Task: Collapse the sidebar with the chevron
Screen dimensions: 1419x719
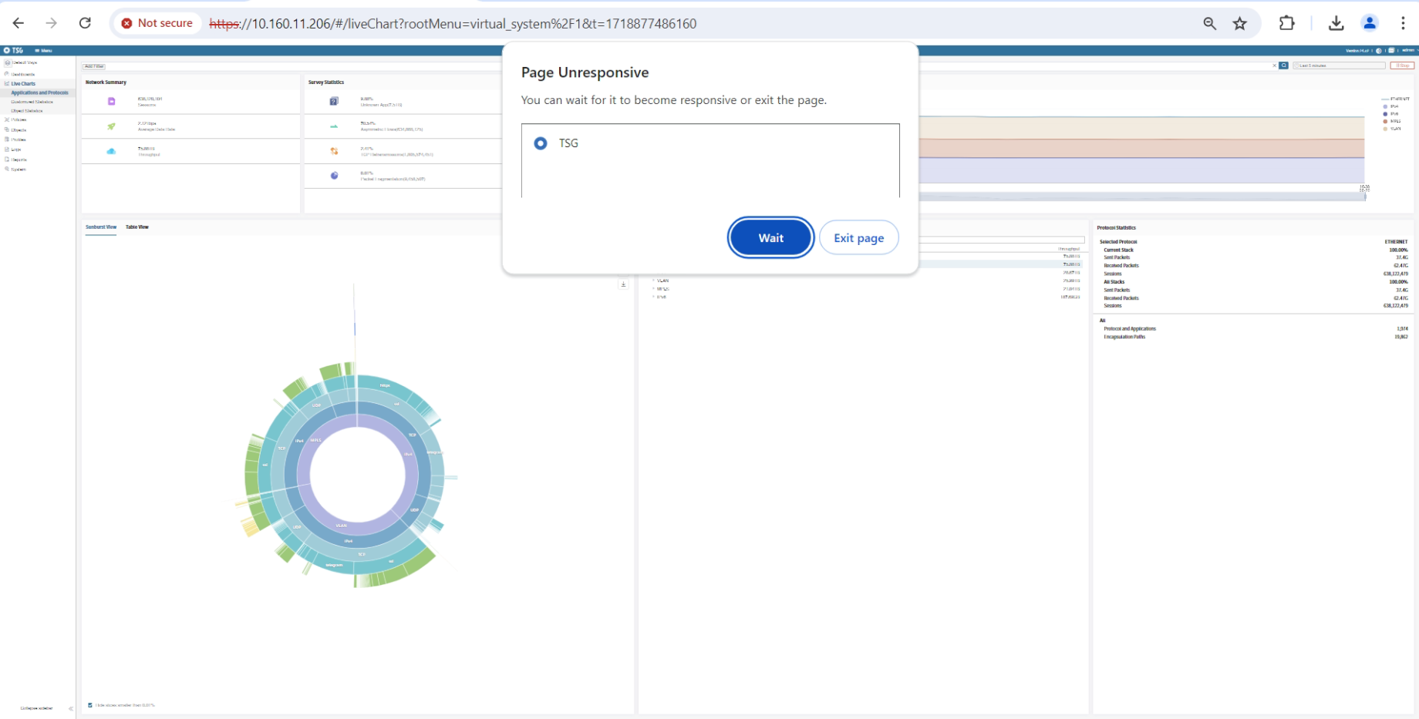Action: (70, 708)
